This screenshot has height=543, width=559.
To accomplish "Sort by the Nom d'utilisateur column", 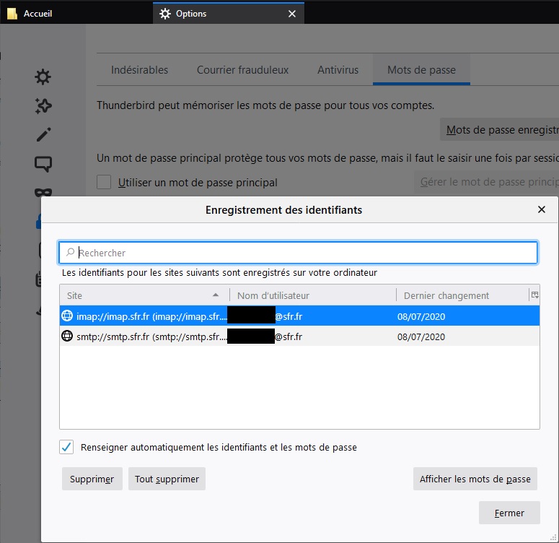I will (313, 295).
